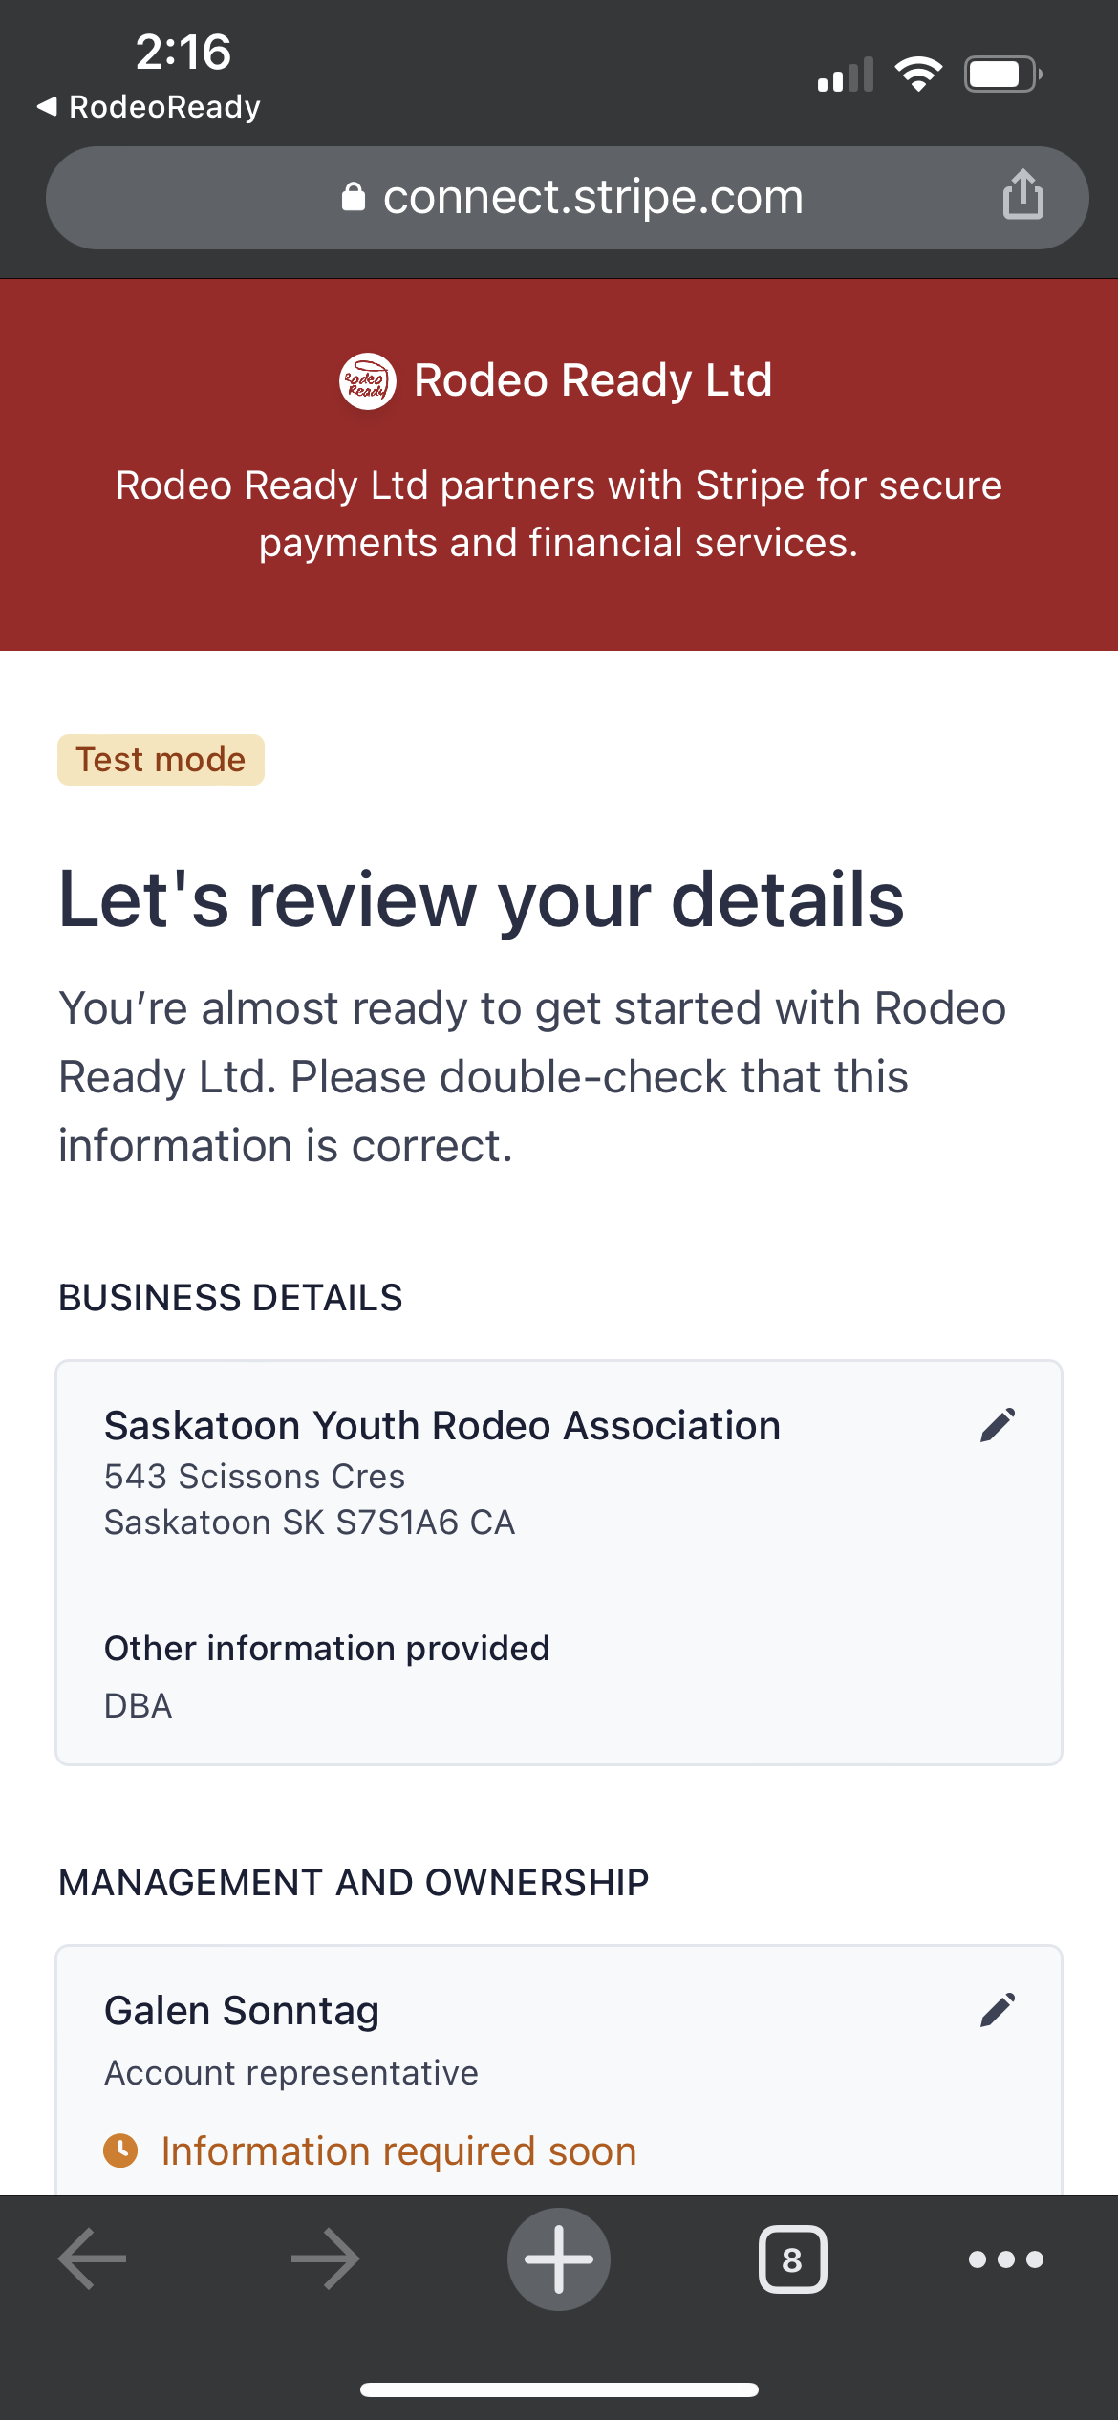Viewport: 1118px width, 2420px height.
Task: Return to the RodeoReady app
Action: [148, 105]
